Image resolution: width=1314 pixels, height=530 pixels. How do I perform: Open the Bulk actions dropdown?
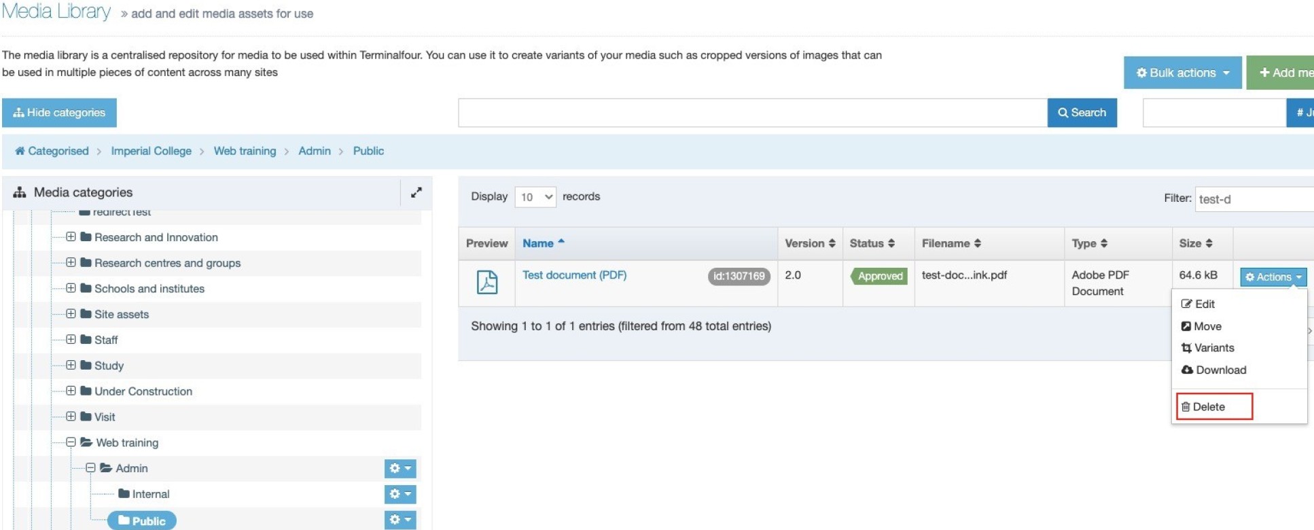(x=1182, y=73)
